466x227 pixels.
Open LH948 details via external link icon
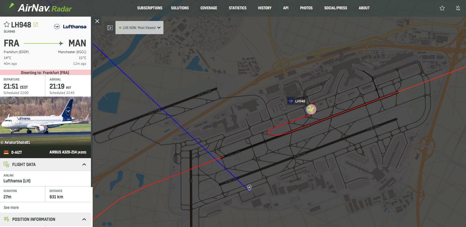coord(36,25)
